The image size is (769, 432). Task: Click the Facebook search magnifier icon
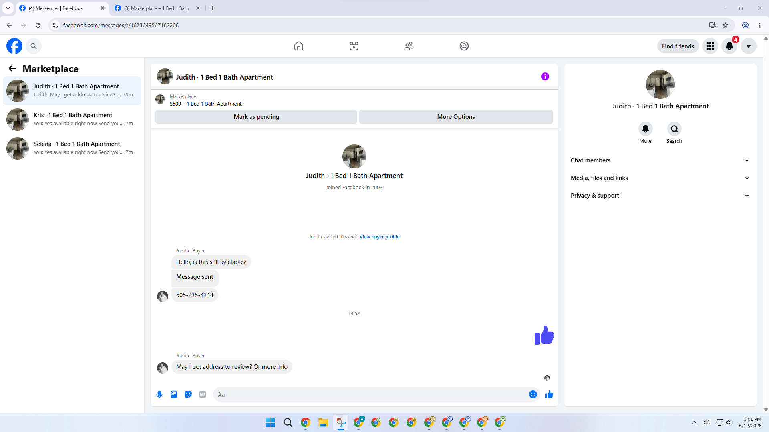[34, 46]
